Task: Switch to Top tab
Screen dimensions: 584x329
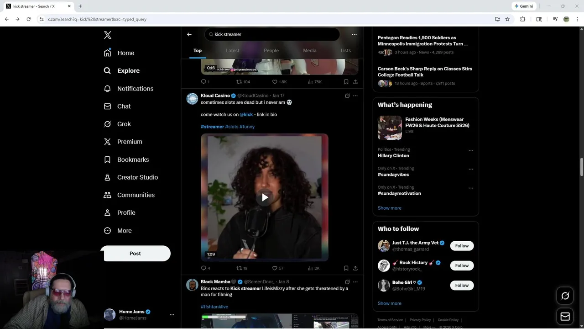Action: tap(198, 50)
